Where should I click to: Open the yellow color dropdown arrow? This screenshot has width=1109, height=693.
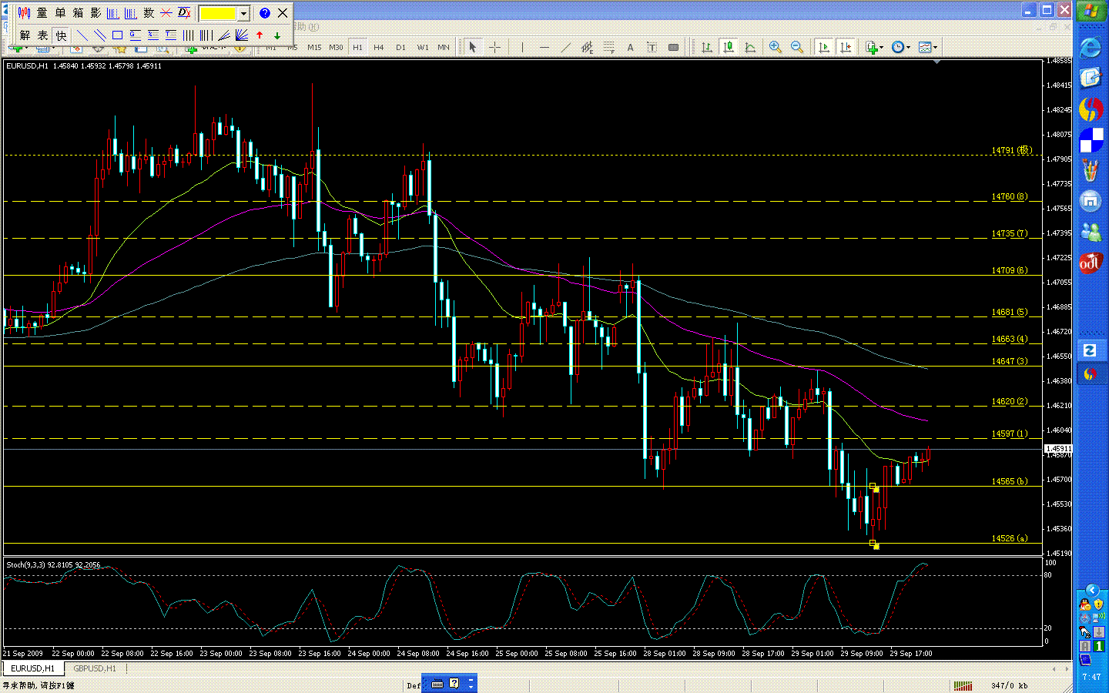[x=243, y=13]
